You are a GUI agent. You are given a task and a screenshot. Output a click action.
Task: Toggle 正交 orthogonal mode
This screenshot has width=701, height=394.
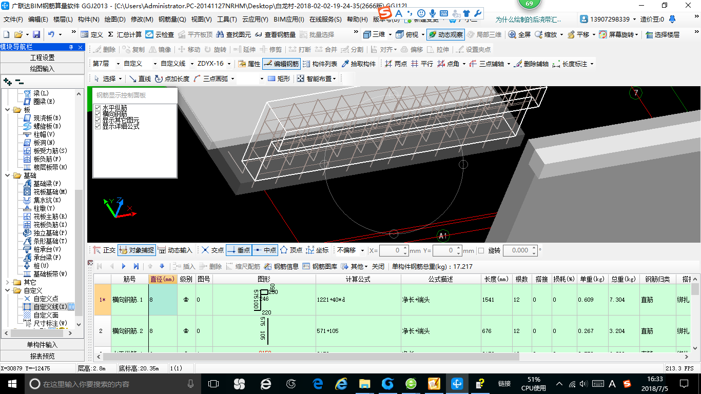tap(104, 250)
